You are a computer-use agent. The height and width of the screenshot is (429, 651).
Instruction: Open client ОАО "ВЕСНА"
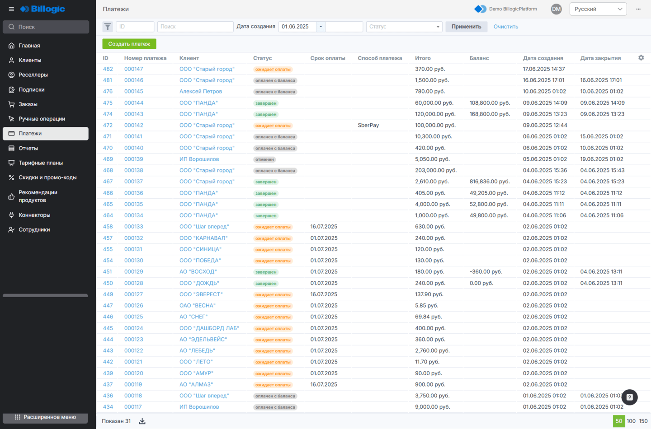point(198,305)
